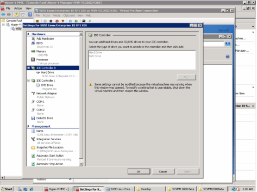Click the settings list scroll down arrow
This screenshot has width=257, height=192.
pos(81,164)
